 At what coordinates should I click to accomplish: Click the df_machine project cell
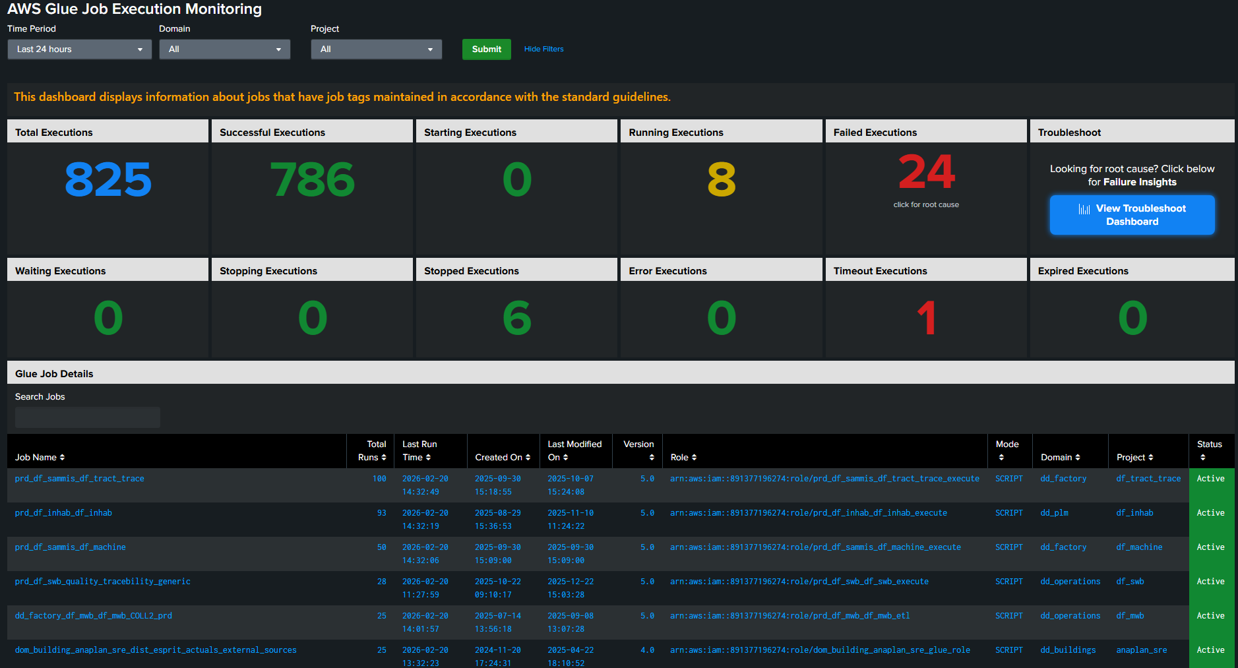click(x=1139, y=547)
